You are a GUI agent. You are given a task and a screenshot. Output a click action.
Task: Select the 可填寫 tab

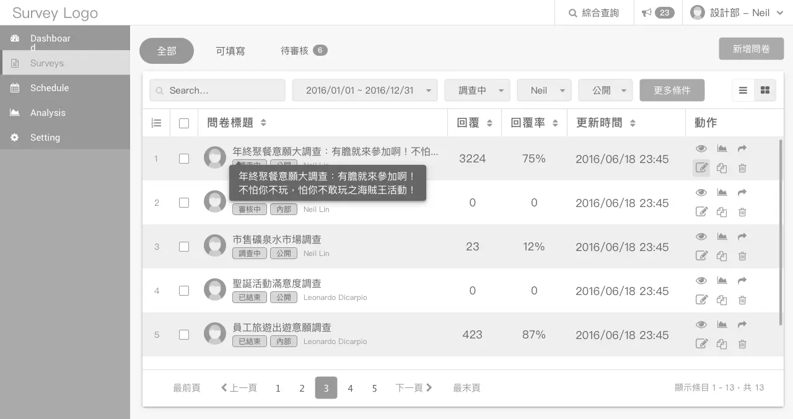(x=230, y=51)
